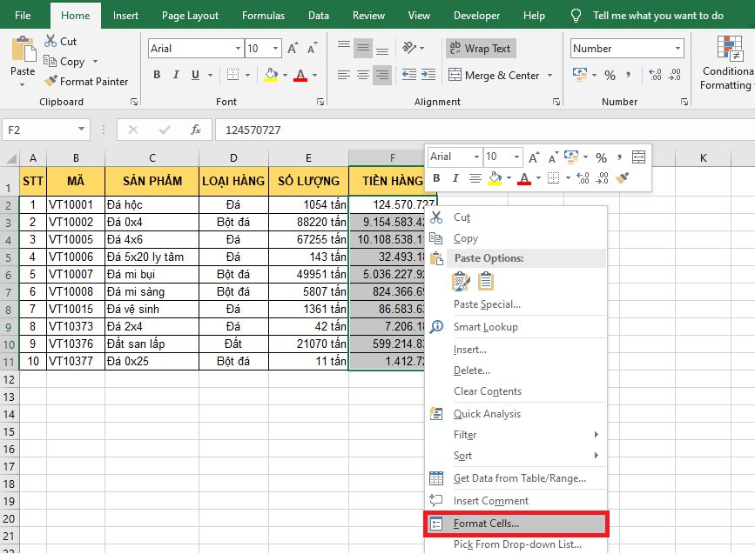Select Paste Special... in the context menu
The image size is (755, 554).
coord(487,304)
